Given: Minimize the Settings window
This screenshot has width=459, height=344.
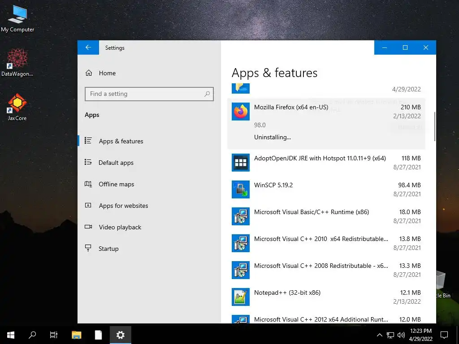Looking at the screenshot, I should click(385, 47).
